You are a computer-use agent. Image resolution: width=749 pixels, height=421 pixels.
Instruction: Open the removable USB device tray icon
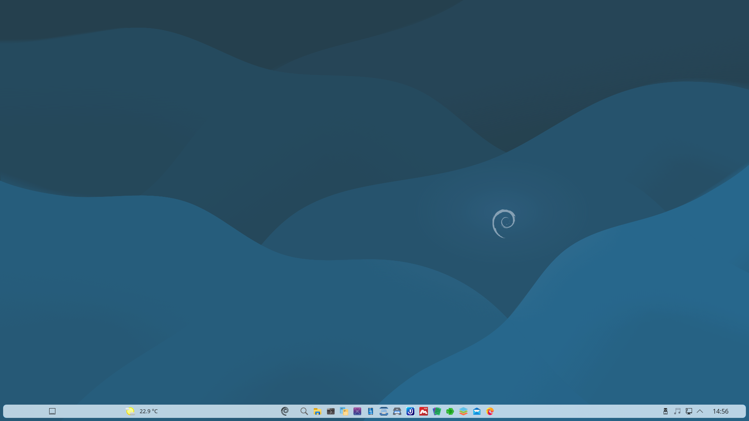(666, 411)
